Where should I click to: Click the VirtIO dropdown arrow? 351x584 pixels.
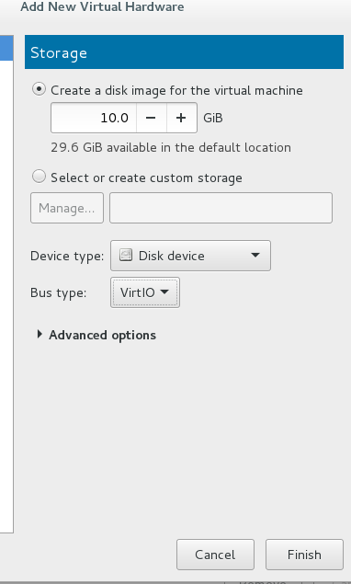click(164, 292)
